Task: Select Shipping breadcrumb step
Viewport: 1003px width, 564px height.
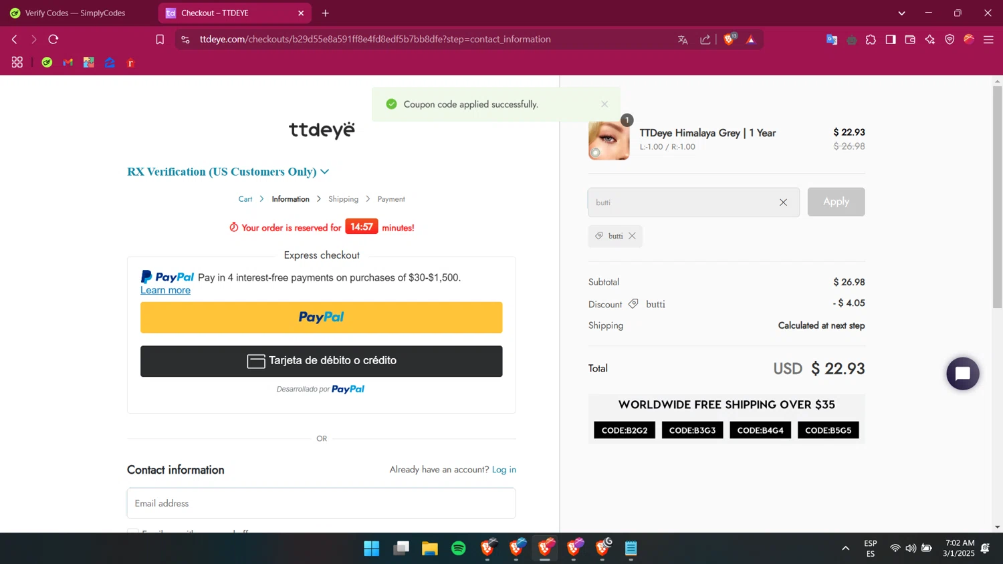Action: 343,199
